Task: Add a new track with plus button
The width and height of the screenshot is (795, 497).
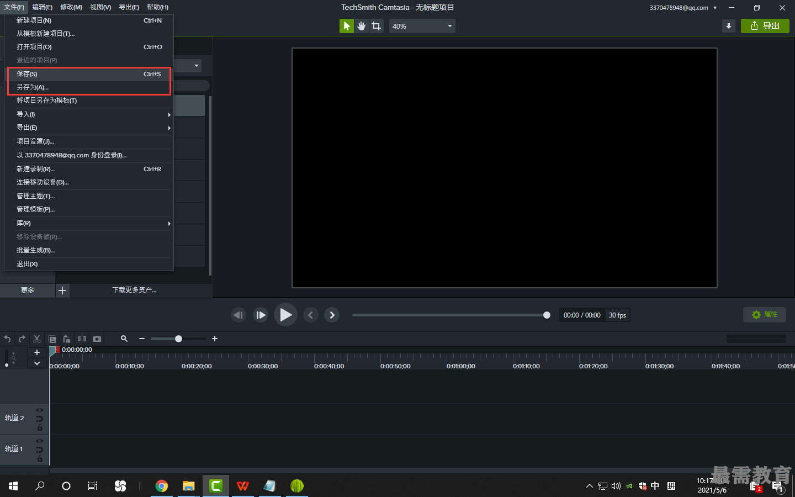Action: coord(37,352)
